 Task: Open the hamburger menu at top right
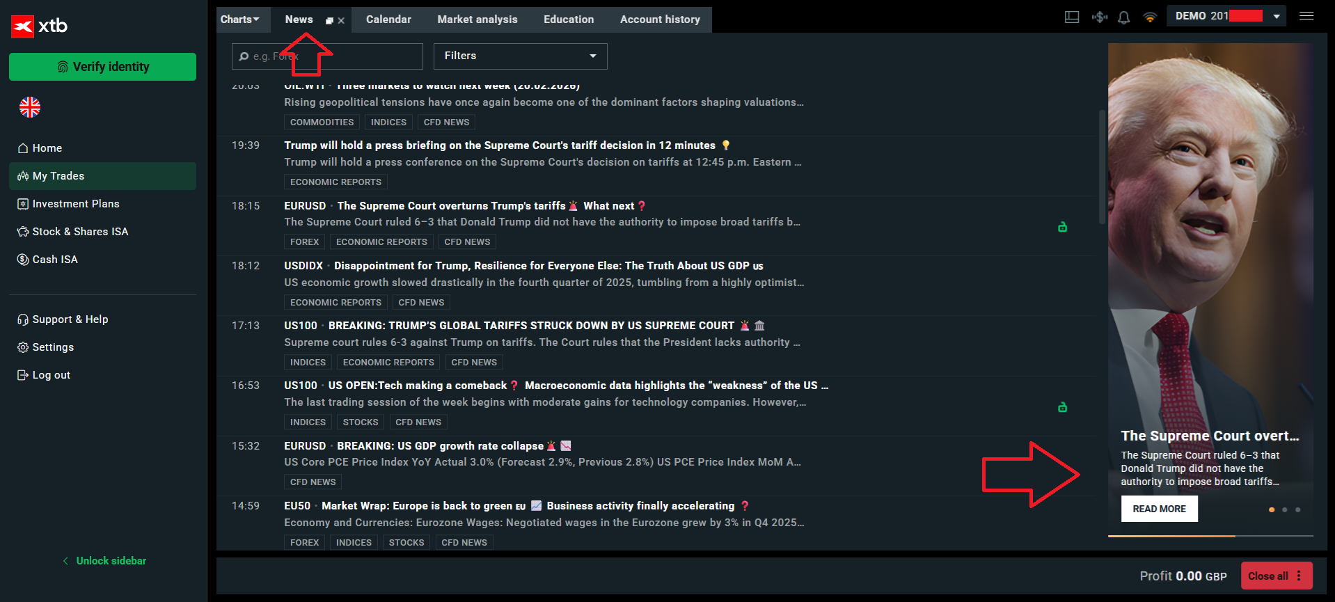coord(1306,16)
